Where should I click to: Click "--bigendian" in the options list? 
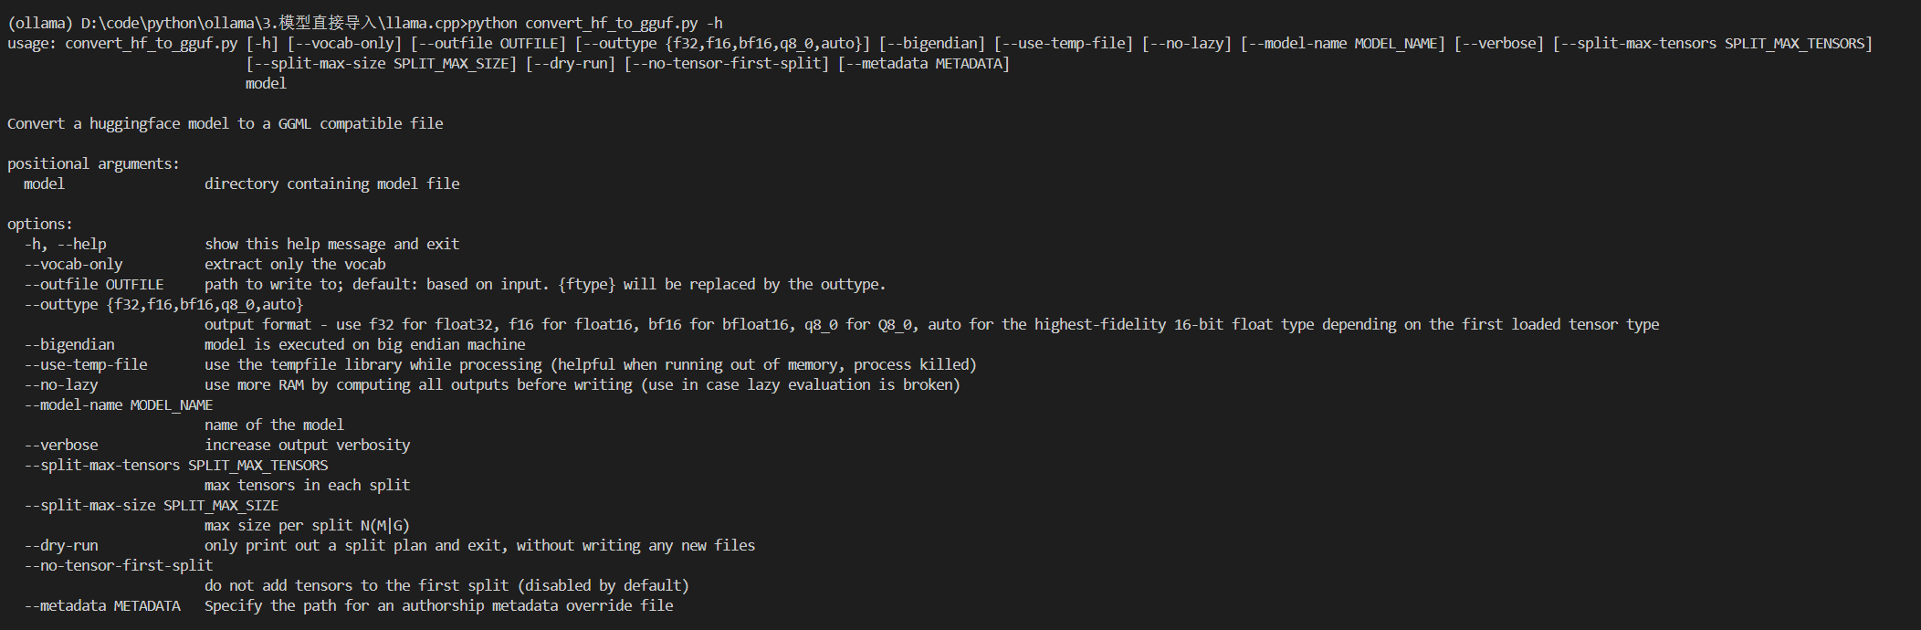pos(69,344)
